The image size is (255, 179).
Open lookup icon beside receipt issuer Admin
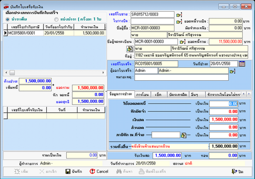[x=232, y=71]
